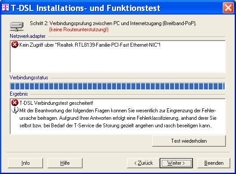Image resolution: width=236 pixels, height=174 pixels.
Task: Close the T-DSL test window
Action: (228, 7)
